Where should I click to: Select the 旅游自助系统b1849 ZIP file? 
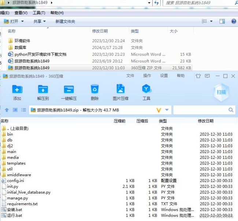(x=100, y=68)
